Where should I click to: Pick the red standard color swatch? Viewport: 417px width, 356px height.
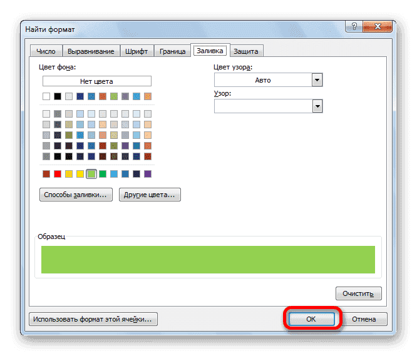tap(58, 174)
